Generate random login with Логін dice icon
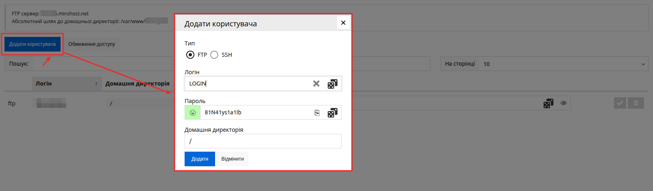Screen dimensions: 653x191 tap(333, 84)
